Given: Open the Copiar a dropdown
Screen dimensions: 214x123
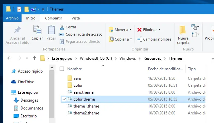Looking at the screenshot, I should pos(120,39).
